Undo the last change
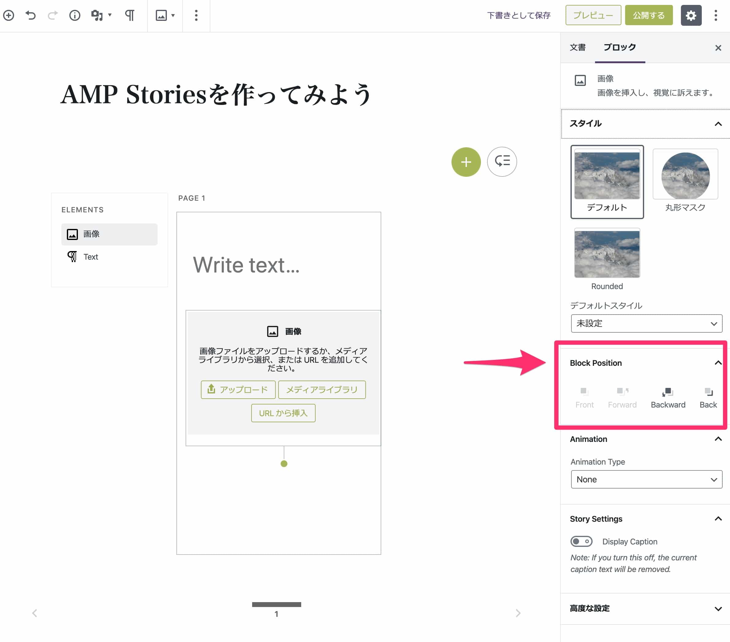Image resolution: width=730 pixels, height=642 pixels. (x=31, y=15)
